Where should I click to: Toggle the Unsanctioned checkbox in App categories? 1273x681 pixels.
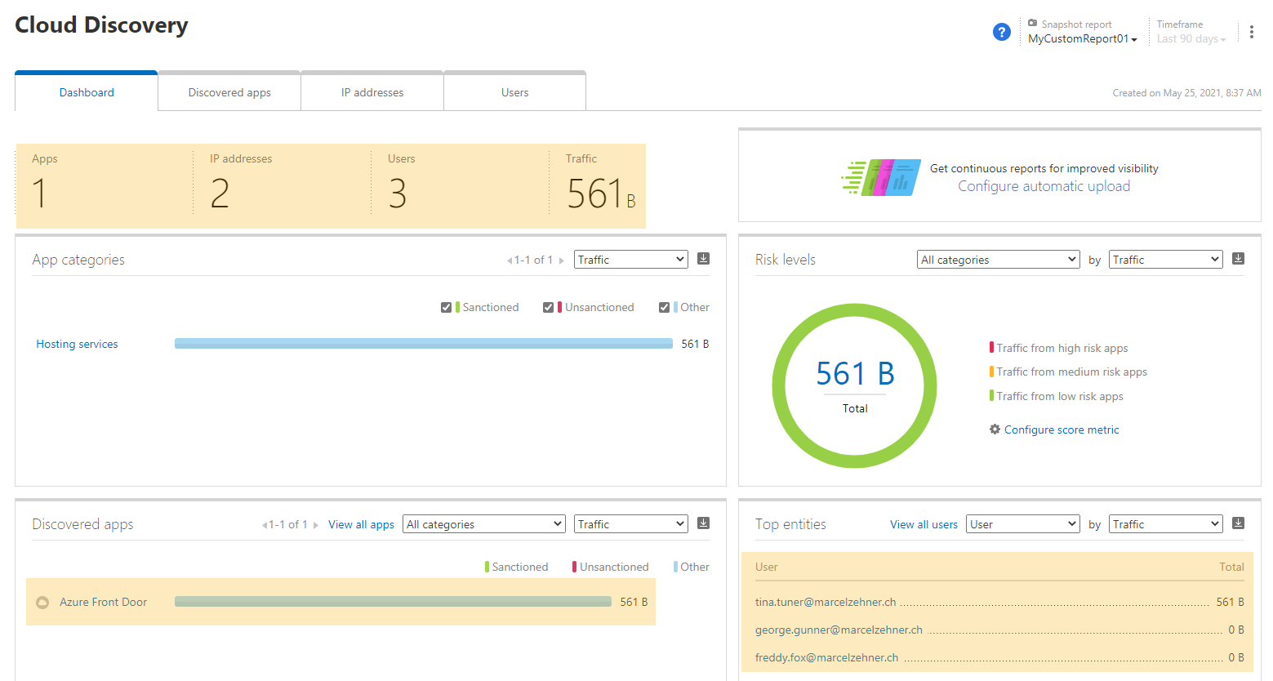point(548,308)
